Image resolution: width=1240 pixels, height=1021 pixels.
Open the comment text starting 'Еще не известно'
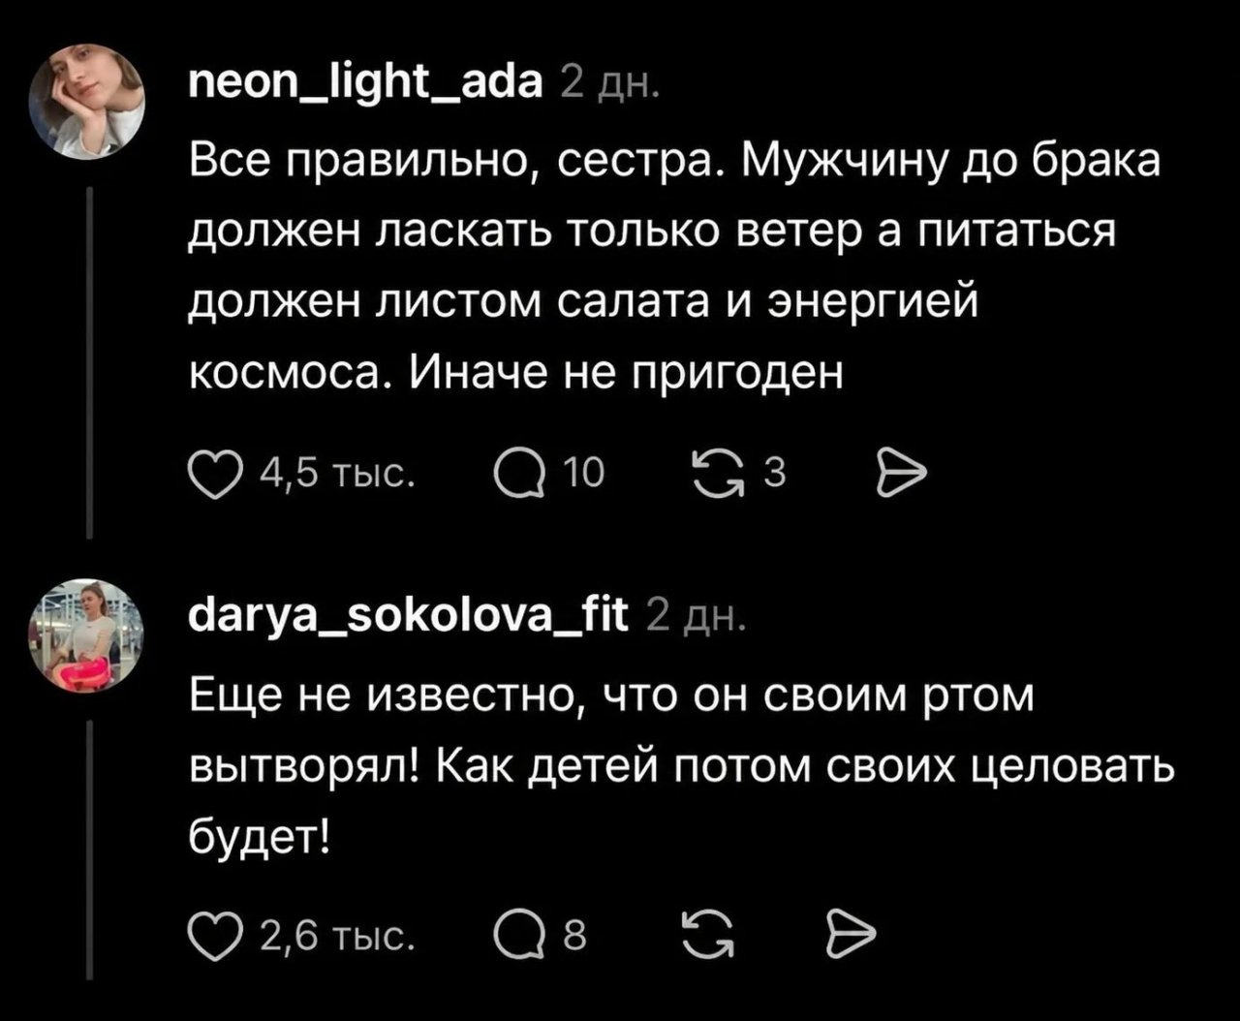tap(680, 768)
